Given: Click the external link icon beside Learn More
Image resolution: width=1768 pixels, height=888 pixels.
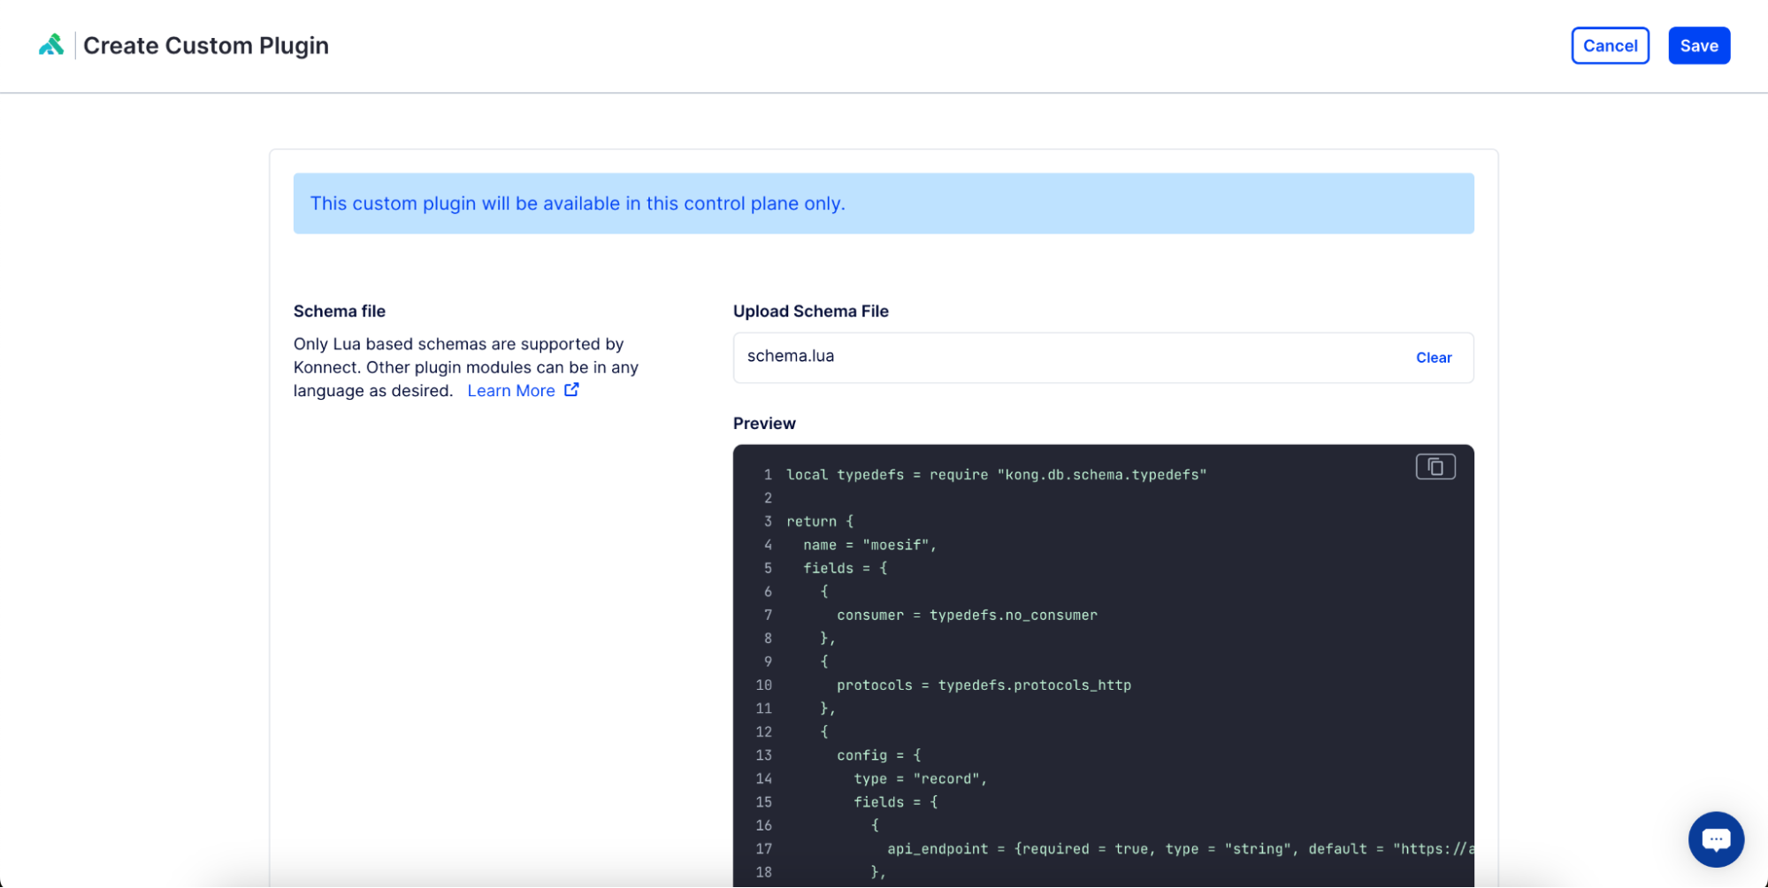Looking at the screenshot, I should tap(571, 389).
